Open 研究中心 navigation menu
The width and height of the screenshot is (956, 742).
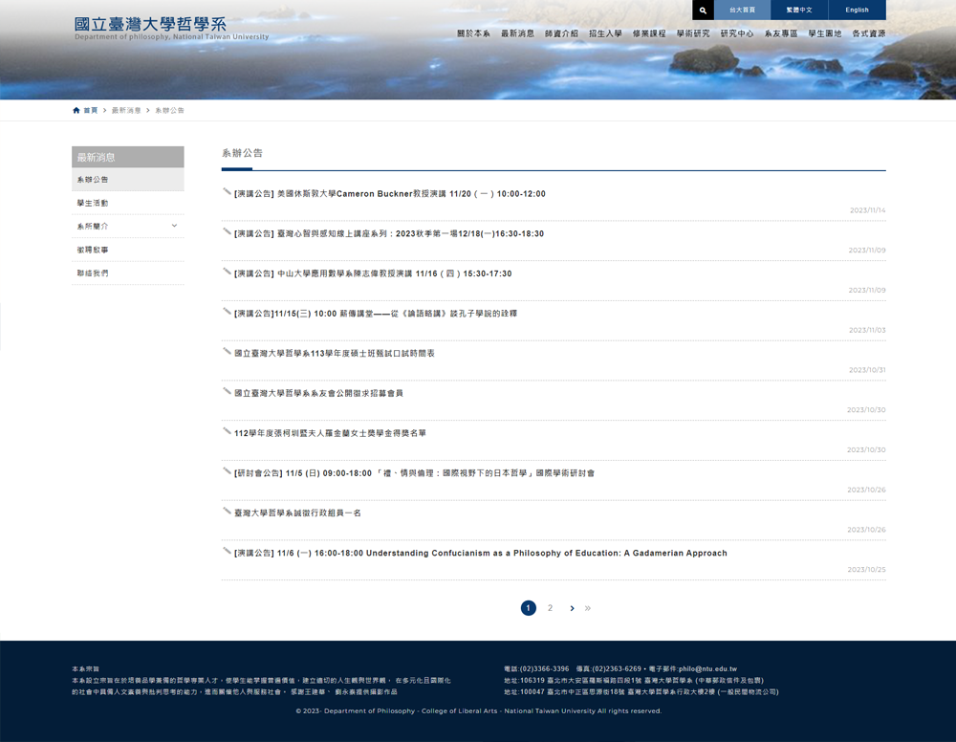click(737, 33)
